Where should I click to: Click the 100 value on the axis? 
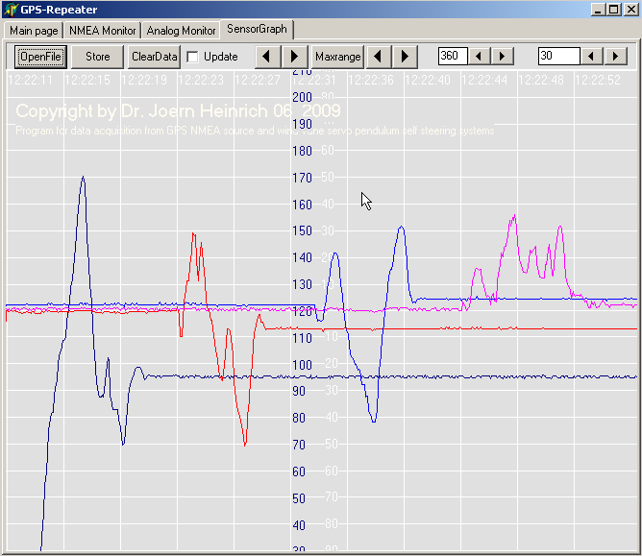point(302,365)
